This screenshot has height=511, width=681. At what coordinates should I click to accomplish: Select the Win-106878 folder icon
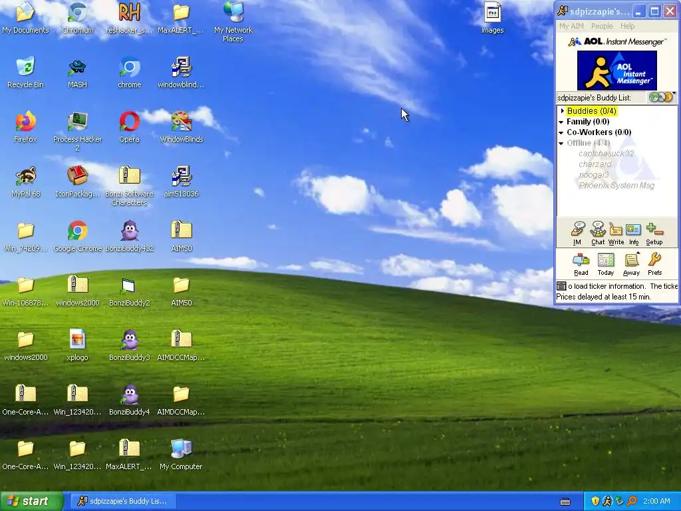coord(25,291)
